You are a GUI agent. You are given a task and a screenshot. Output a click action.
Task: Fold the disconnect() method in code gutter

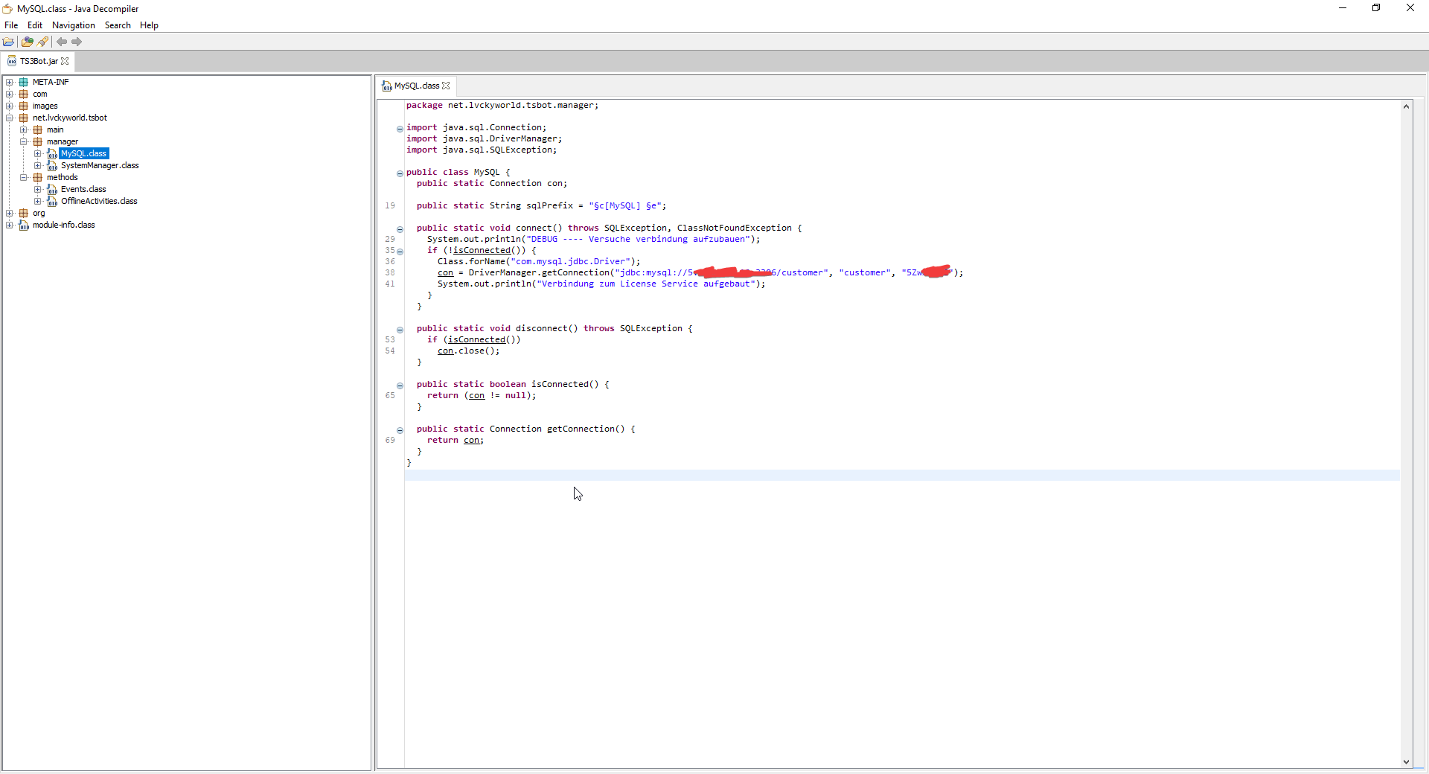[400, 330]
